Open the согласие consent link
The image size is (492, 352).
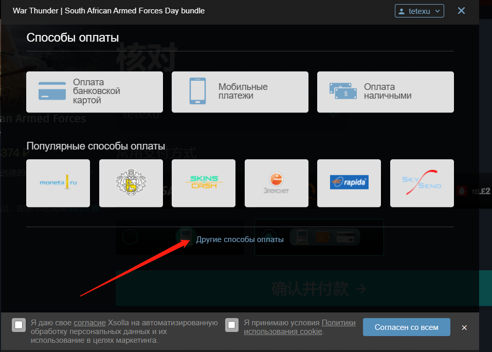coord(89,323)
